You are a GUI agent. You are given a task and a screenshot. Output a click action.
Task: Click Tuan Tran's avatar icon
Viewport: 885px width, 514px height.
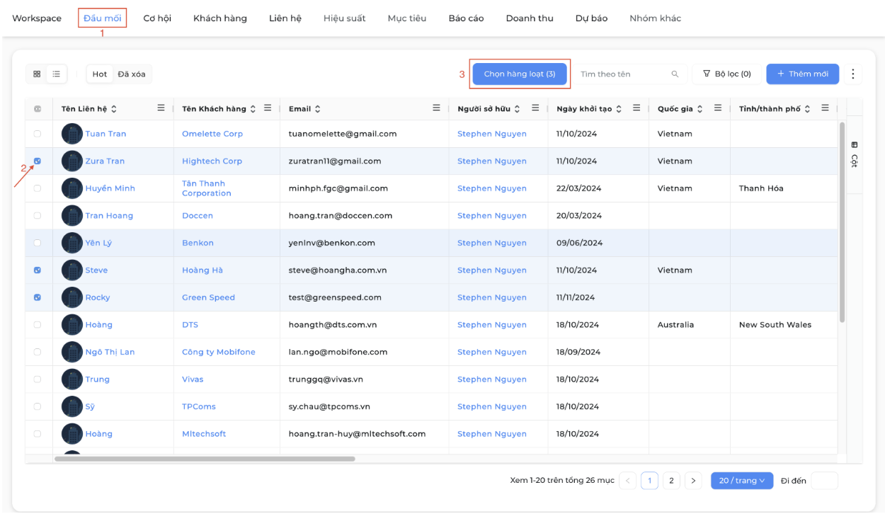(72, 134)
